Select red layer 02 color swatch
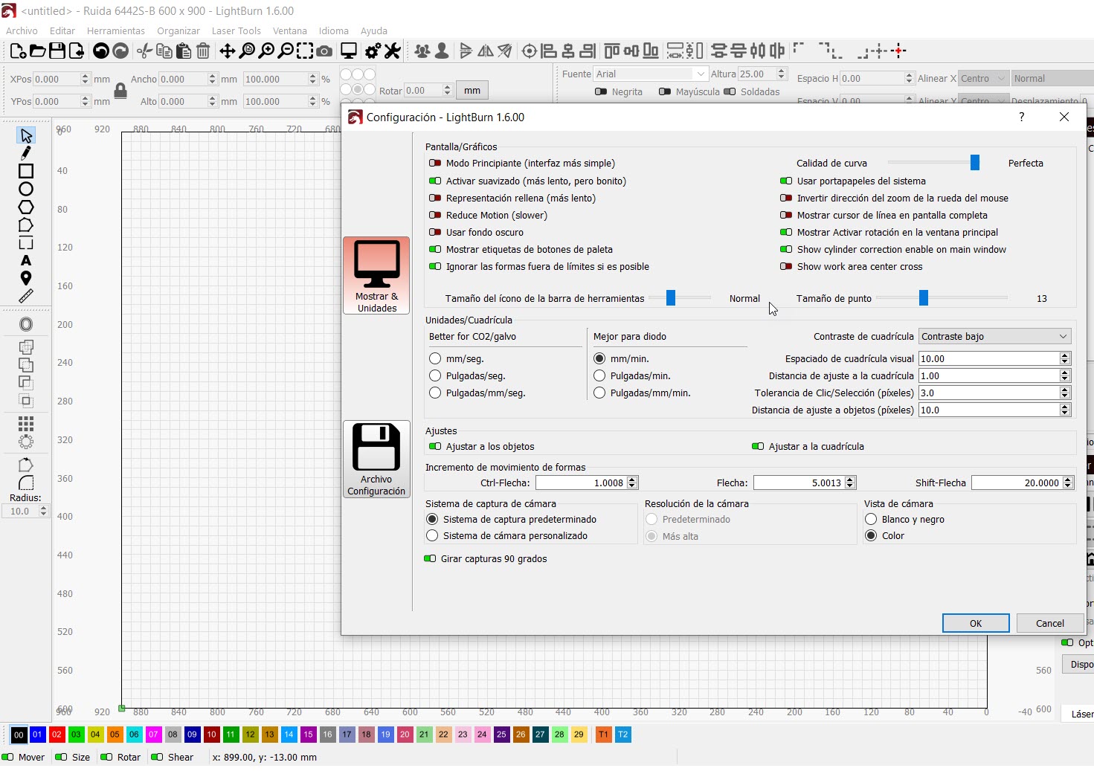1094x771 pixels. 57,735
